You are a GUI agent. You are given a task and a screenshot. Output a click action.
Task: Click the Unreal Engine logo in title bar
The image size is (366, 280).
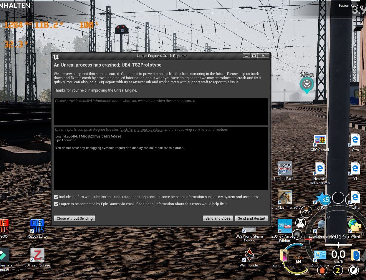(x=55, y=56)
